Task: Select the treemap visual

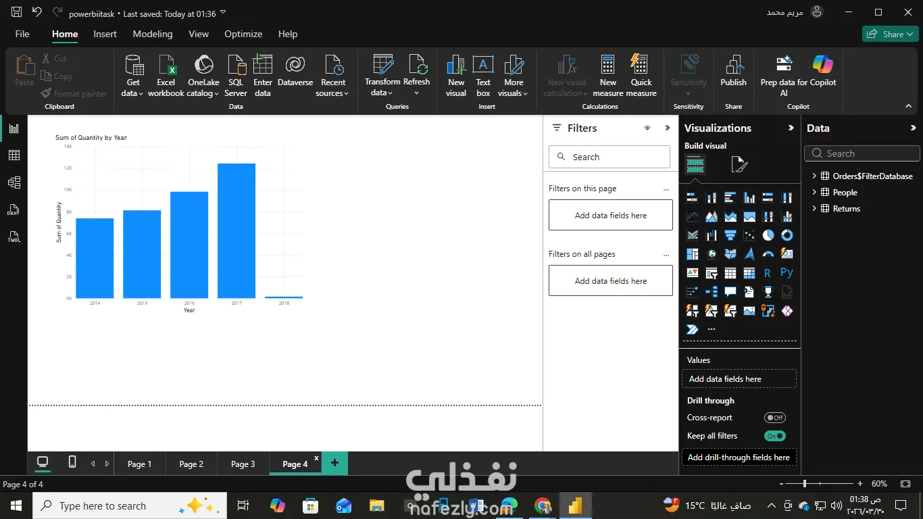Action: pos(693,254)
